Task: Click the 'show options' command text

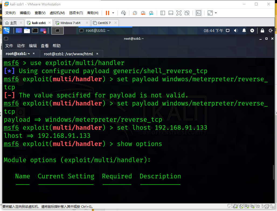Action: coord(140,144)
